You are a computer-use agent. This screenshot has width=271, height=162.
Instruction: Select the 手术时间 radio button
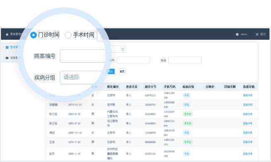coord(68,35)
